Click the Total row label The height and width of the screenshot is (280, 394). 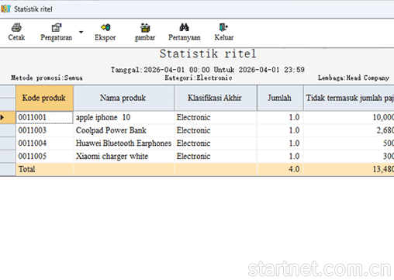tap(44, 169)
